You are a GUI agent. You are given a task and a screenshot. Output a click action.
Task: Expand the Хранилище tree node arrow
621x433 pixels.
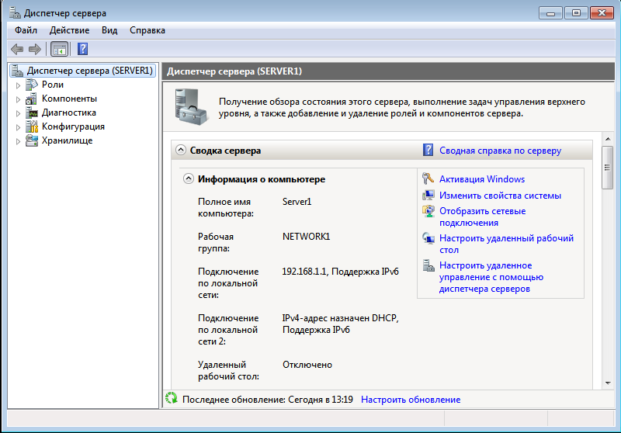[x=18, y=141]
